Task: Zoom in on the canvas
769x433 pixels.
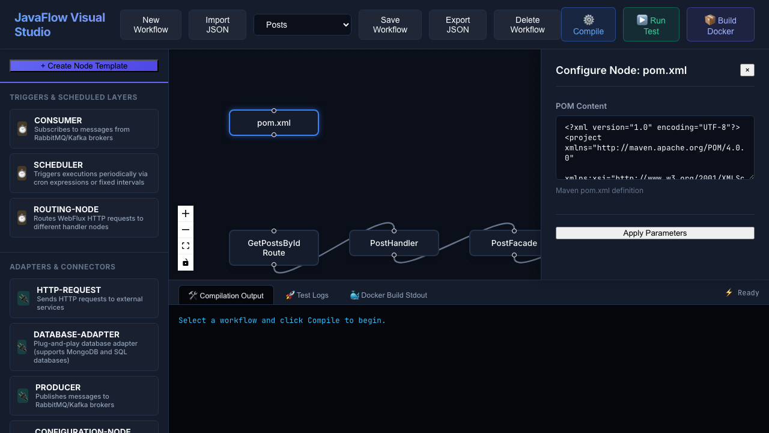Action: 186,213
